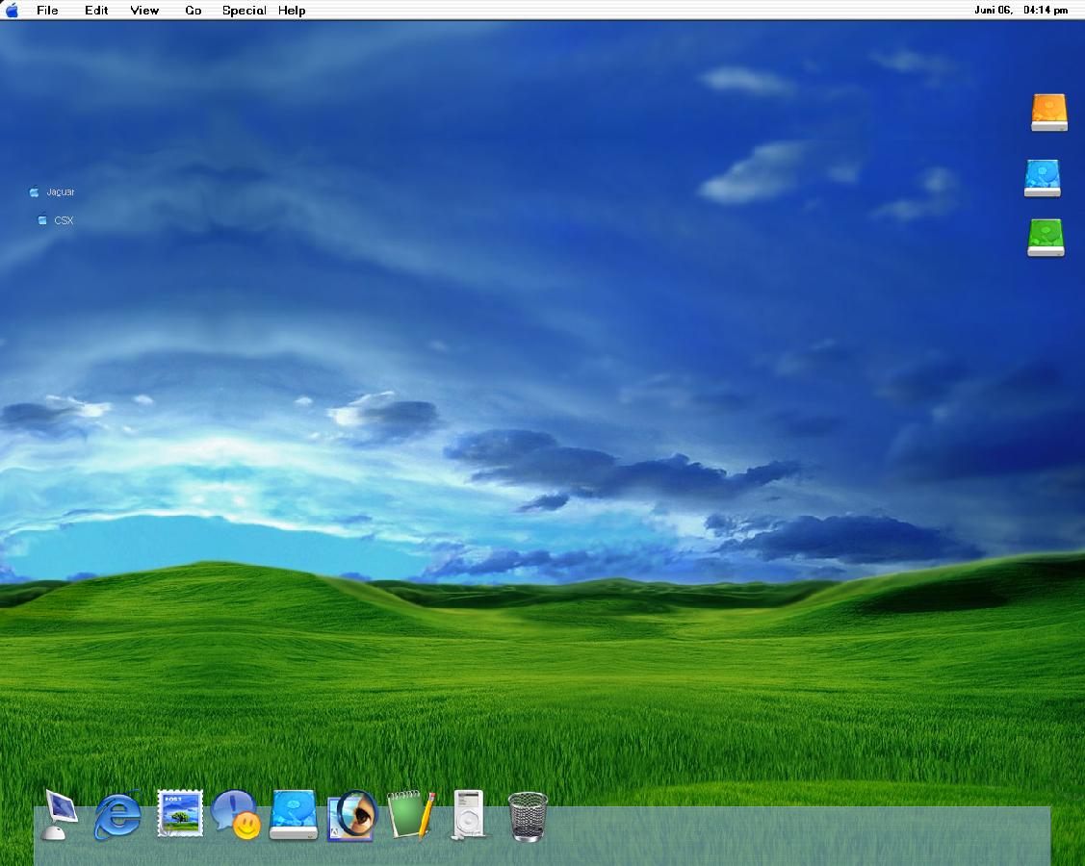Screen dimensions: 1085x866
Task: Open the iMac computer dock icon
Action: click(x=59, y=814)
